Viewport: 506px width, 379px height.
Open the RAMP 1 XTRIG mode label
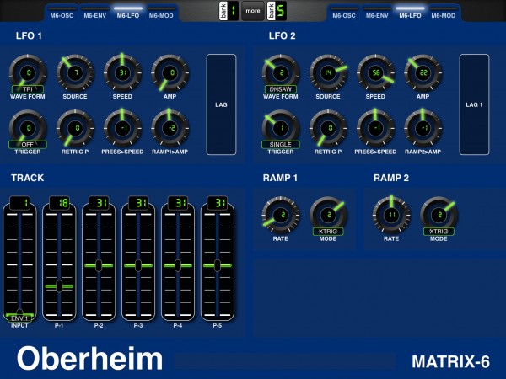328,232
